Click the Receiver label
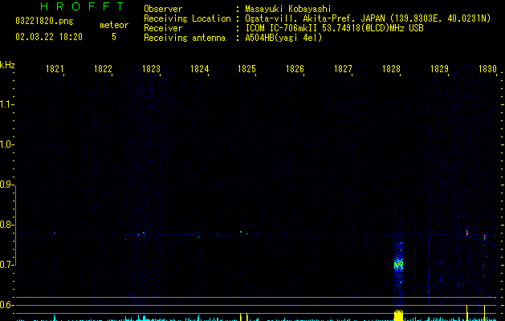Viewport: 505px width, 321px height. click(x=163, y=28)
